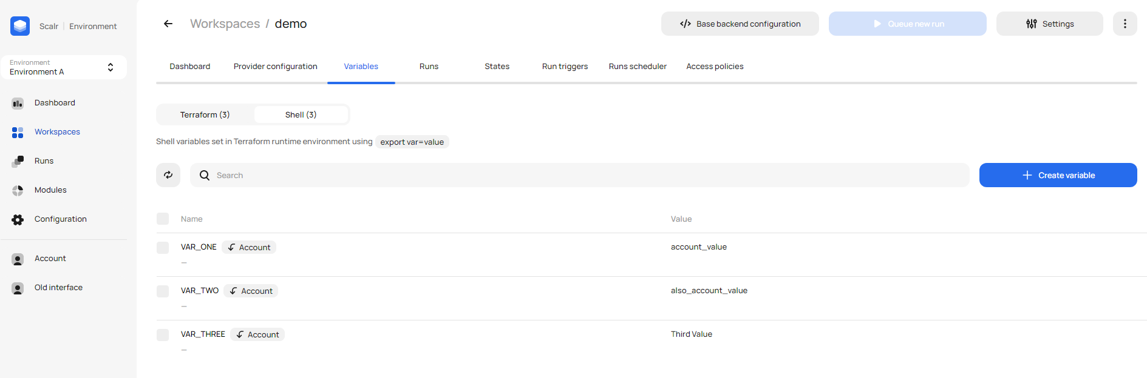Image resolution: width=1147 pixels, height=378 pixels.
Task: Click the VAR_ONE variable name
Action: 199,247
